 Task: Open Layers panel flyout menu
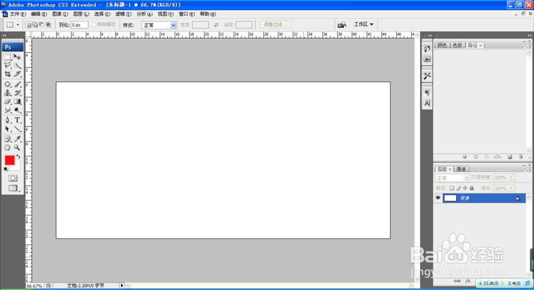click(529, 170)
